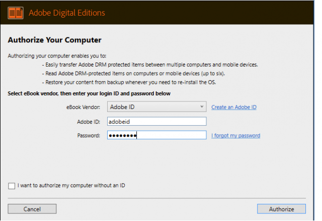Confirm with the Authorize button
Screen dimensions: 322x221
coord(281,209)
